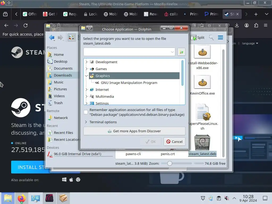Viewport: 272px width, 204px height.
Task: Enable Split view in Dolphin
Action: (198, 37)
